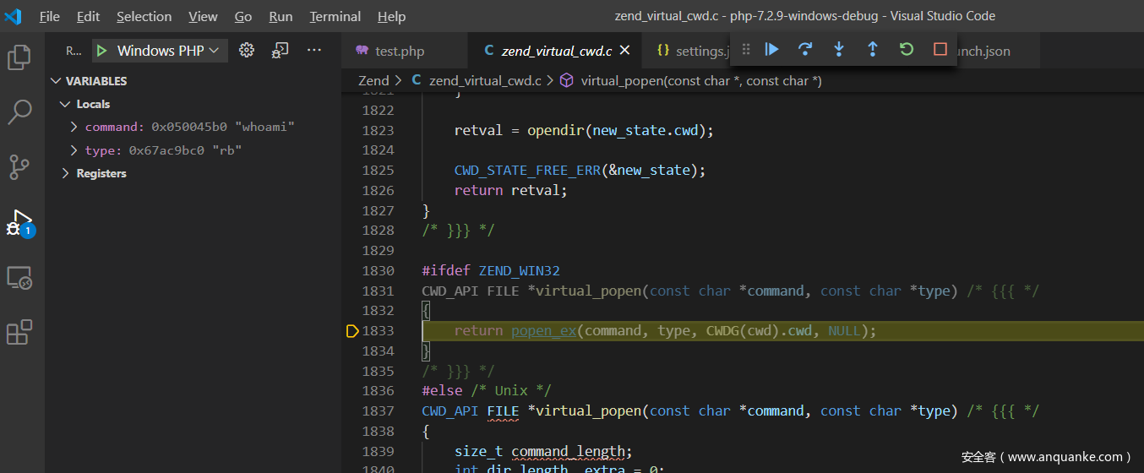Viewport: 1144px width, 473px height.
Task: Click the Zend breadcrumb folder
Action: click(373, 81)
